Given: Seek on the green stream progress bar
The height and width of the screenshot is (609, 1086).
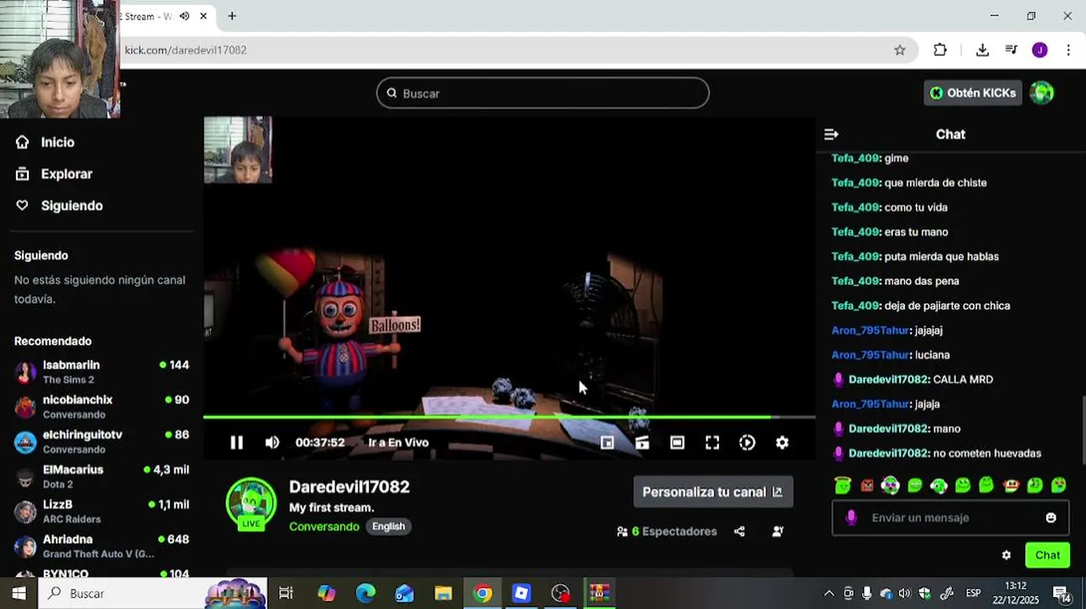Looking at the screenshot, I should pos(509,417).
